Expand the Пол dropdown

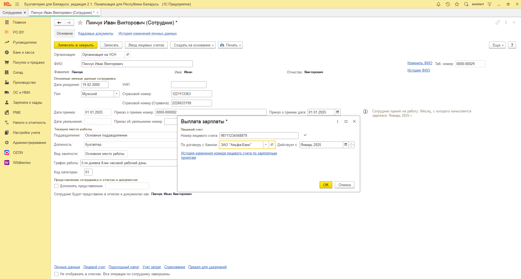pyautogui.click(x=117, y=94)
